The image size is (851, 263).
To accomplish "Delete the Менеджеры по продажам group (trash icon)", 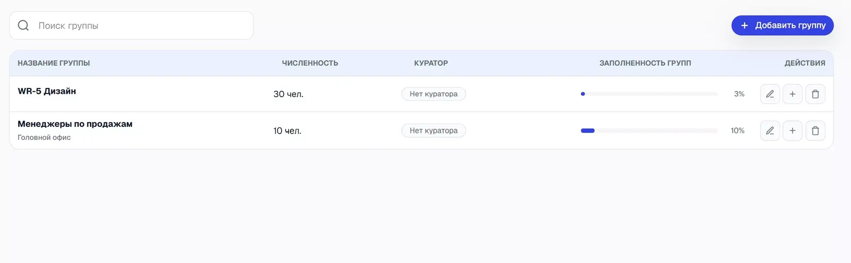I will (x=815, y=130).
